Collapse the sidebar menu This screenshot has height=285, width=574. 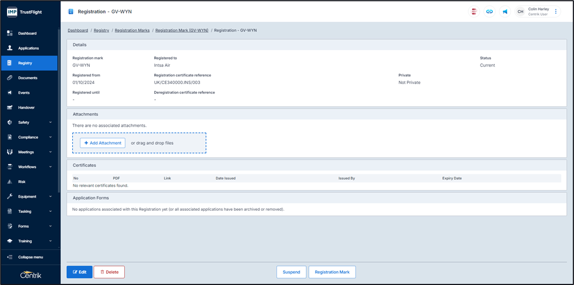(x=30, y=257)
